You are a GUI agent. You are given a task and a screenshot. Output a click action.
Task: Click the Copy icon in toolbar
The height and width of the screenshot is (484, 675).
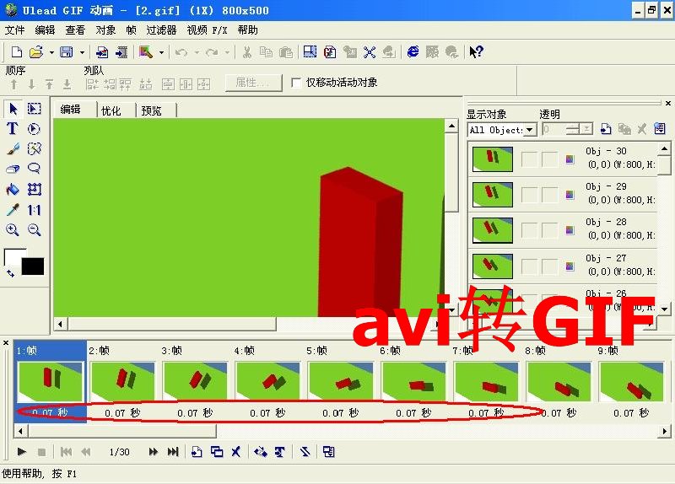tap(266, 52)
